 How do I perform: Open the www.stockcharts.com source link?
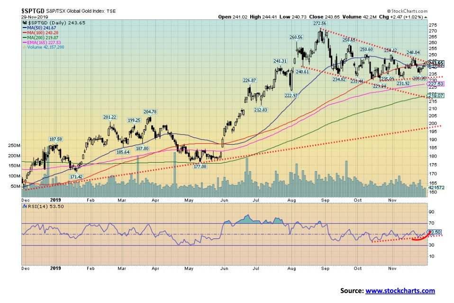(x=400, y=291)
